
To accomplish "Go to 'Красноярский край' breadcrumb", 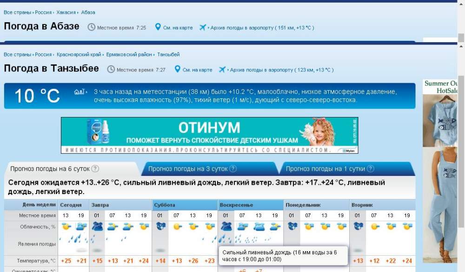I will tap(79, 55).
